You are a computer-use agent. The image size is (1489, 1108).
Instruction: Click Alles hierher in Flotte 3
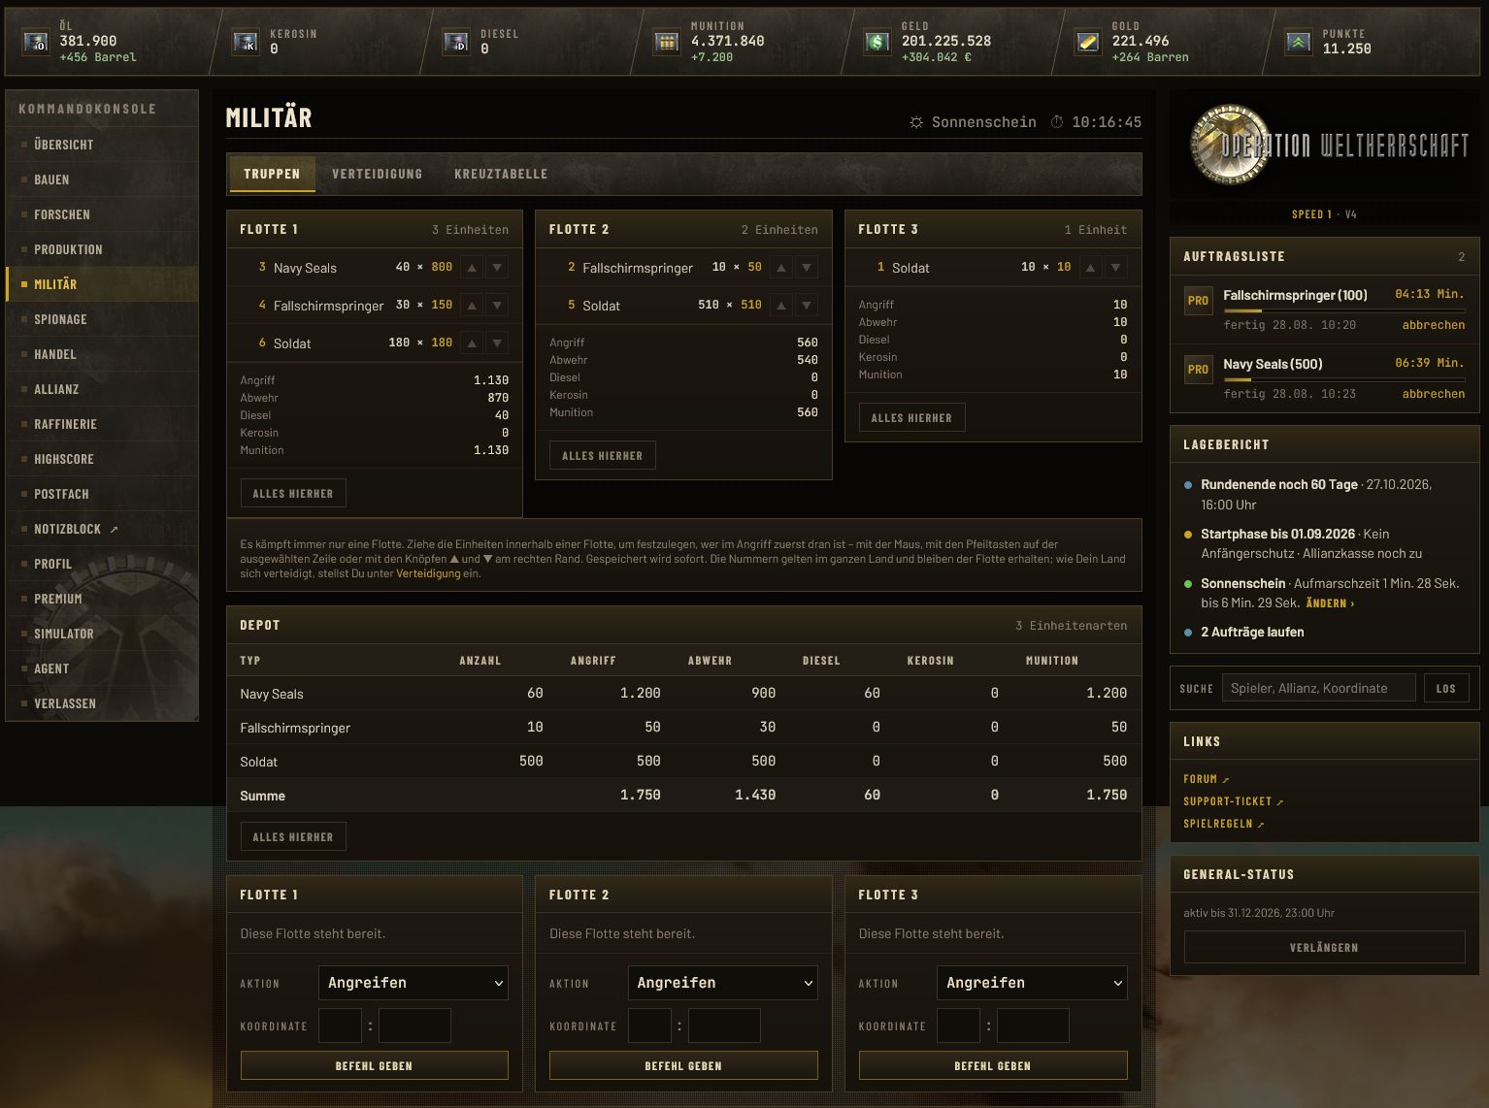pos(911,417)
